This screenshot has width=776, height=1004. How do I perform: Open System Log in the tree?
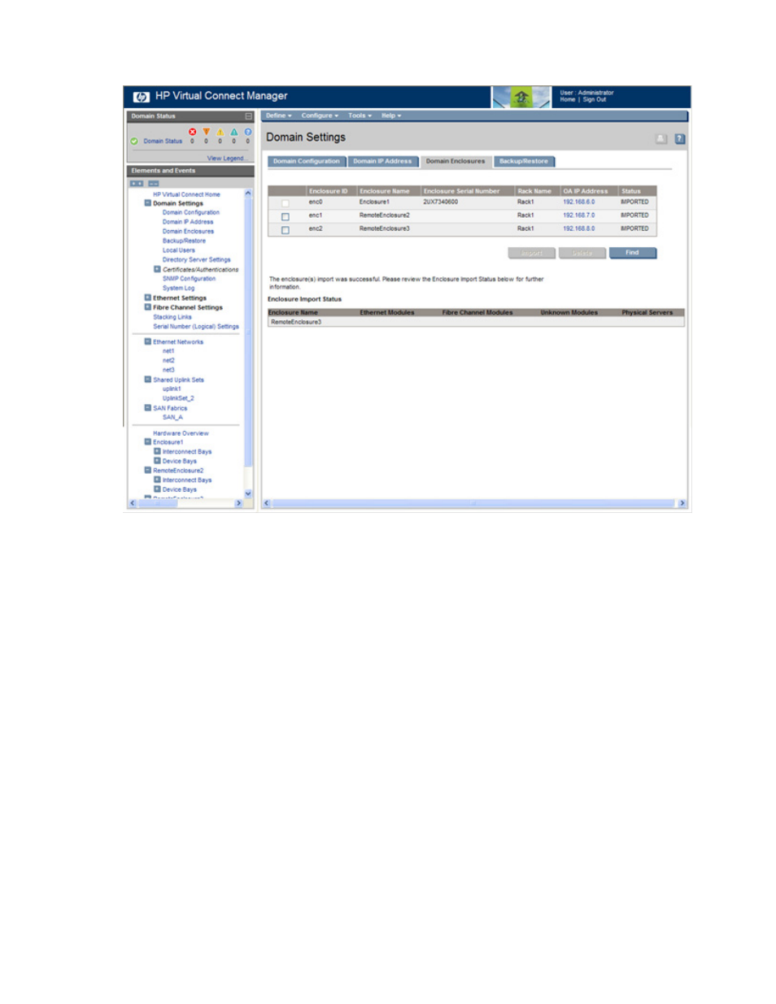click(x=178, y=289)
